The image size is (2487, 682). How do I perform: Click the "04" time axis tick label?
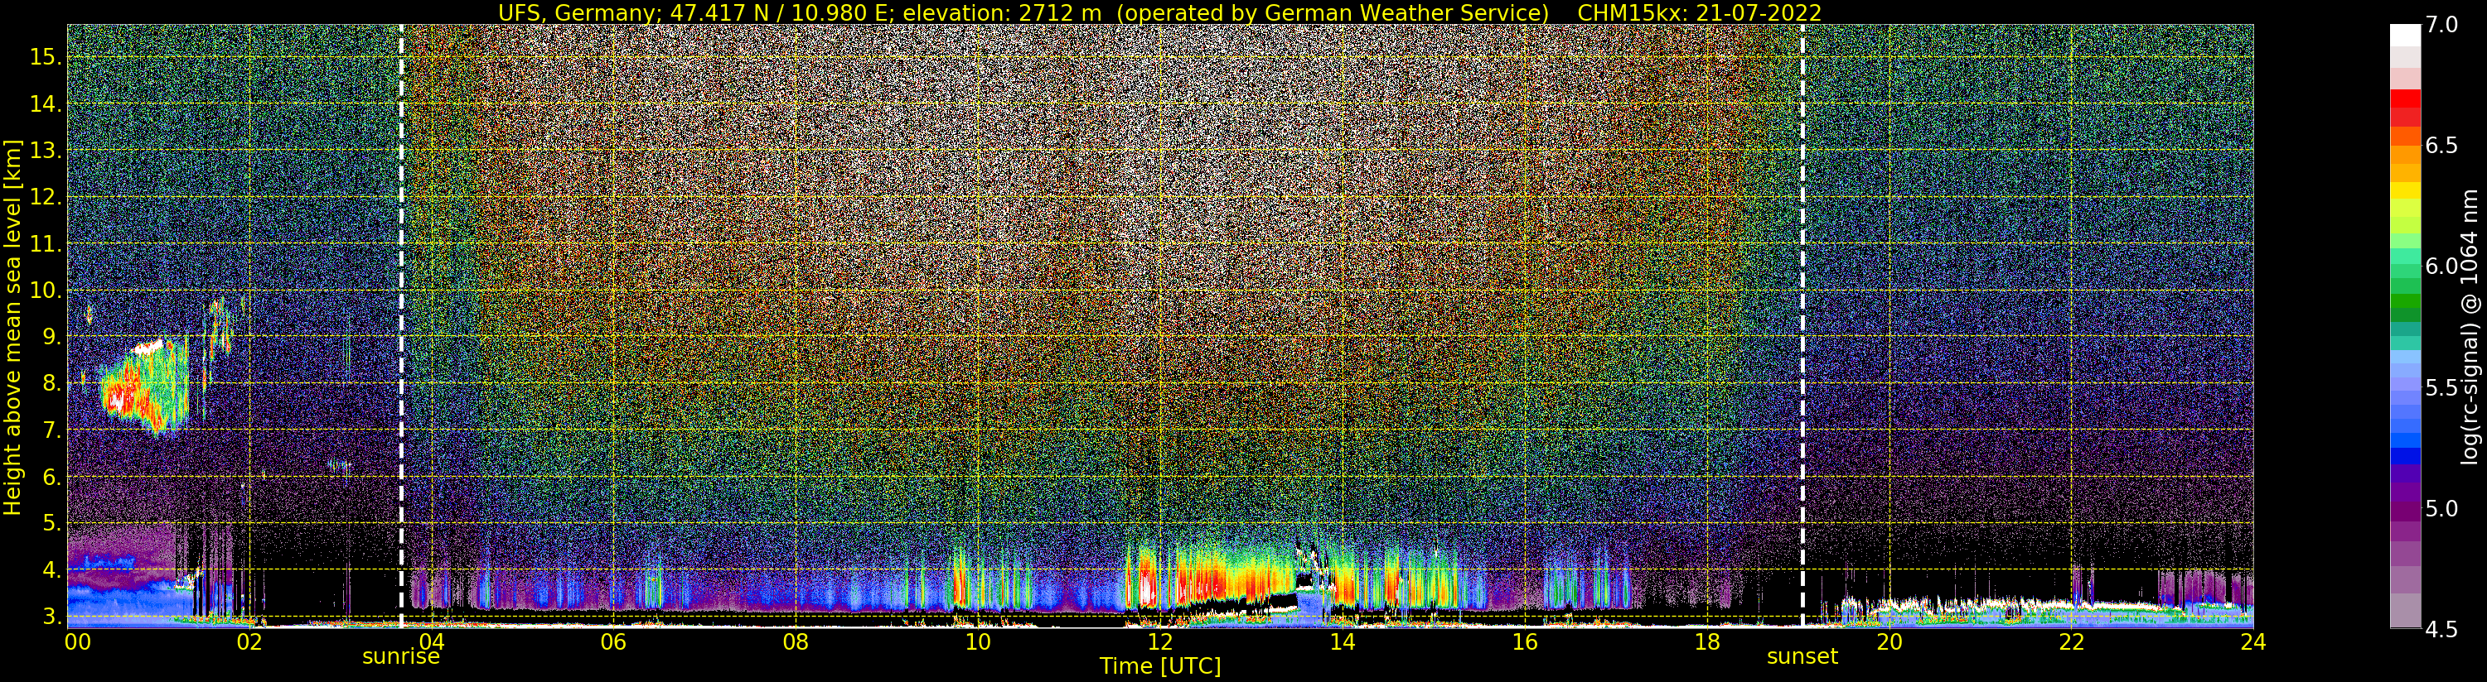(432, 642)
